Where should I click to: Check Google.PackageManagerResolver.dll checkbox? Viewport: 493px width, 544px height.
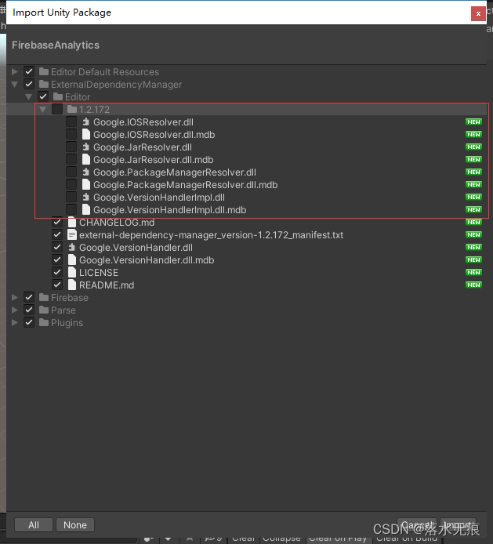71,172
